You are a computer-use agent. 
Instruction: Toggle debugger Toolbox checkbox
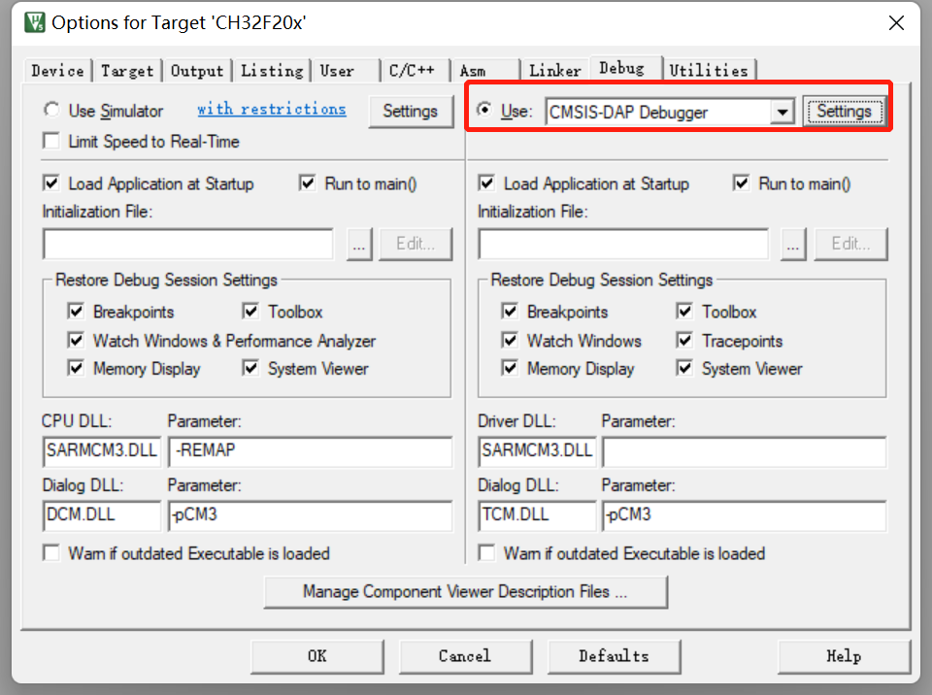pos(684,311)
